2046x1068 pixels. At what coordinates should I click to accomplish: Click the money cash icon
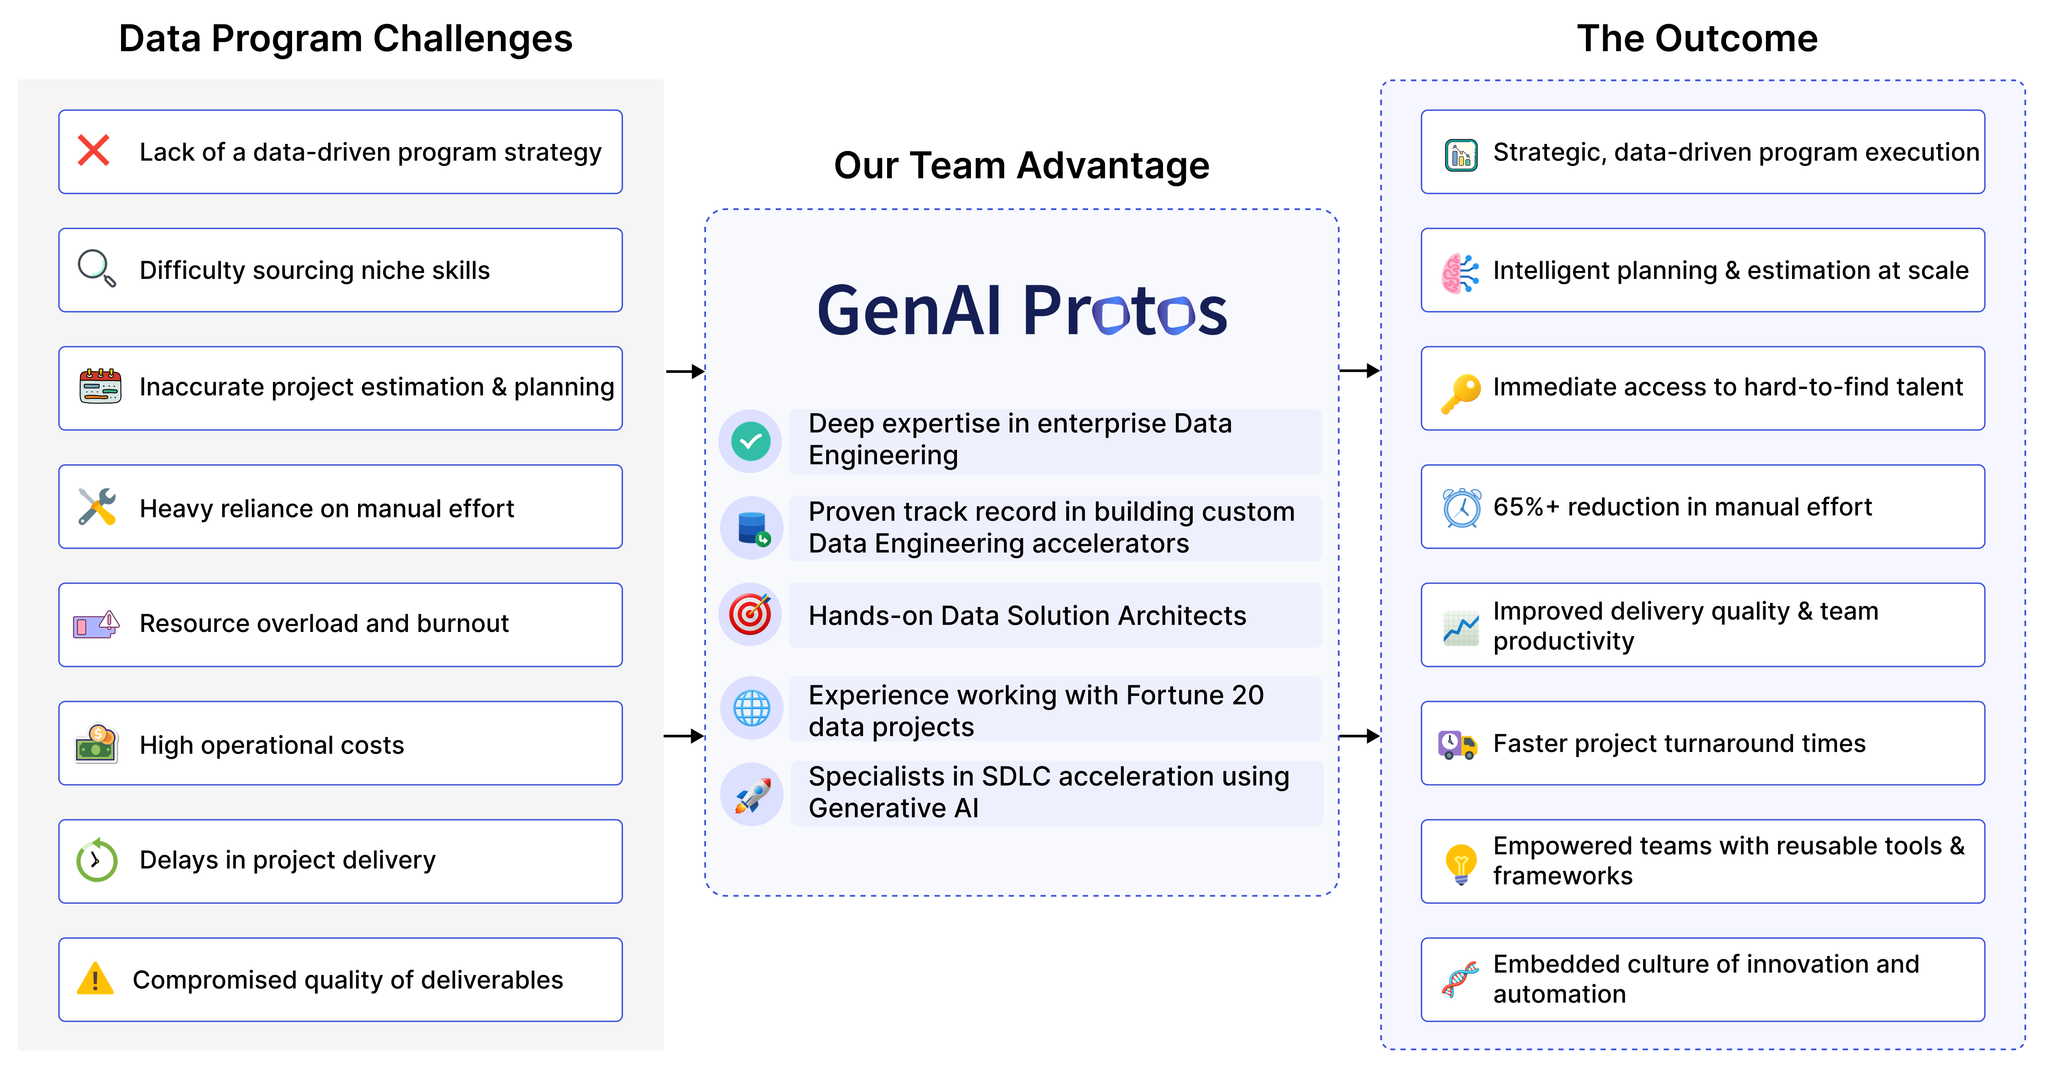coord(97,744)
